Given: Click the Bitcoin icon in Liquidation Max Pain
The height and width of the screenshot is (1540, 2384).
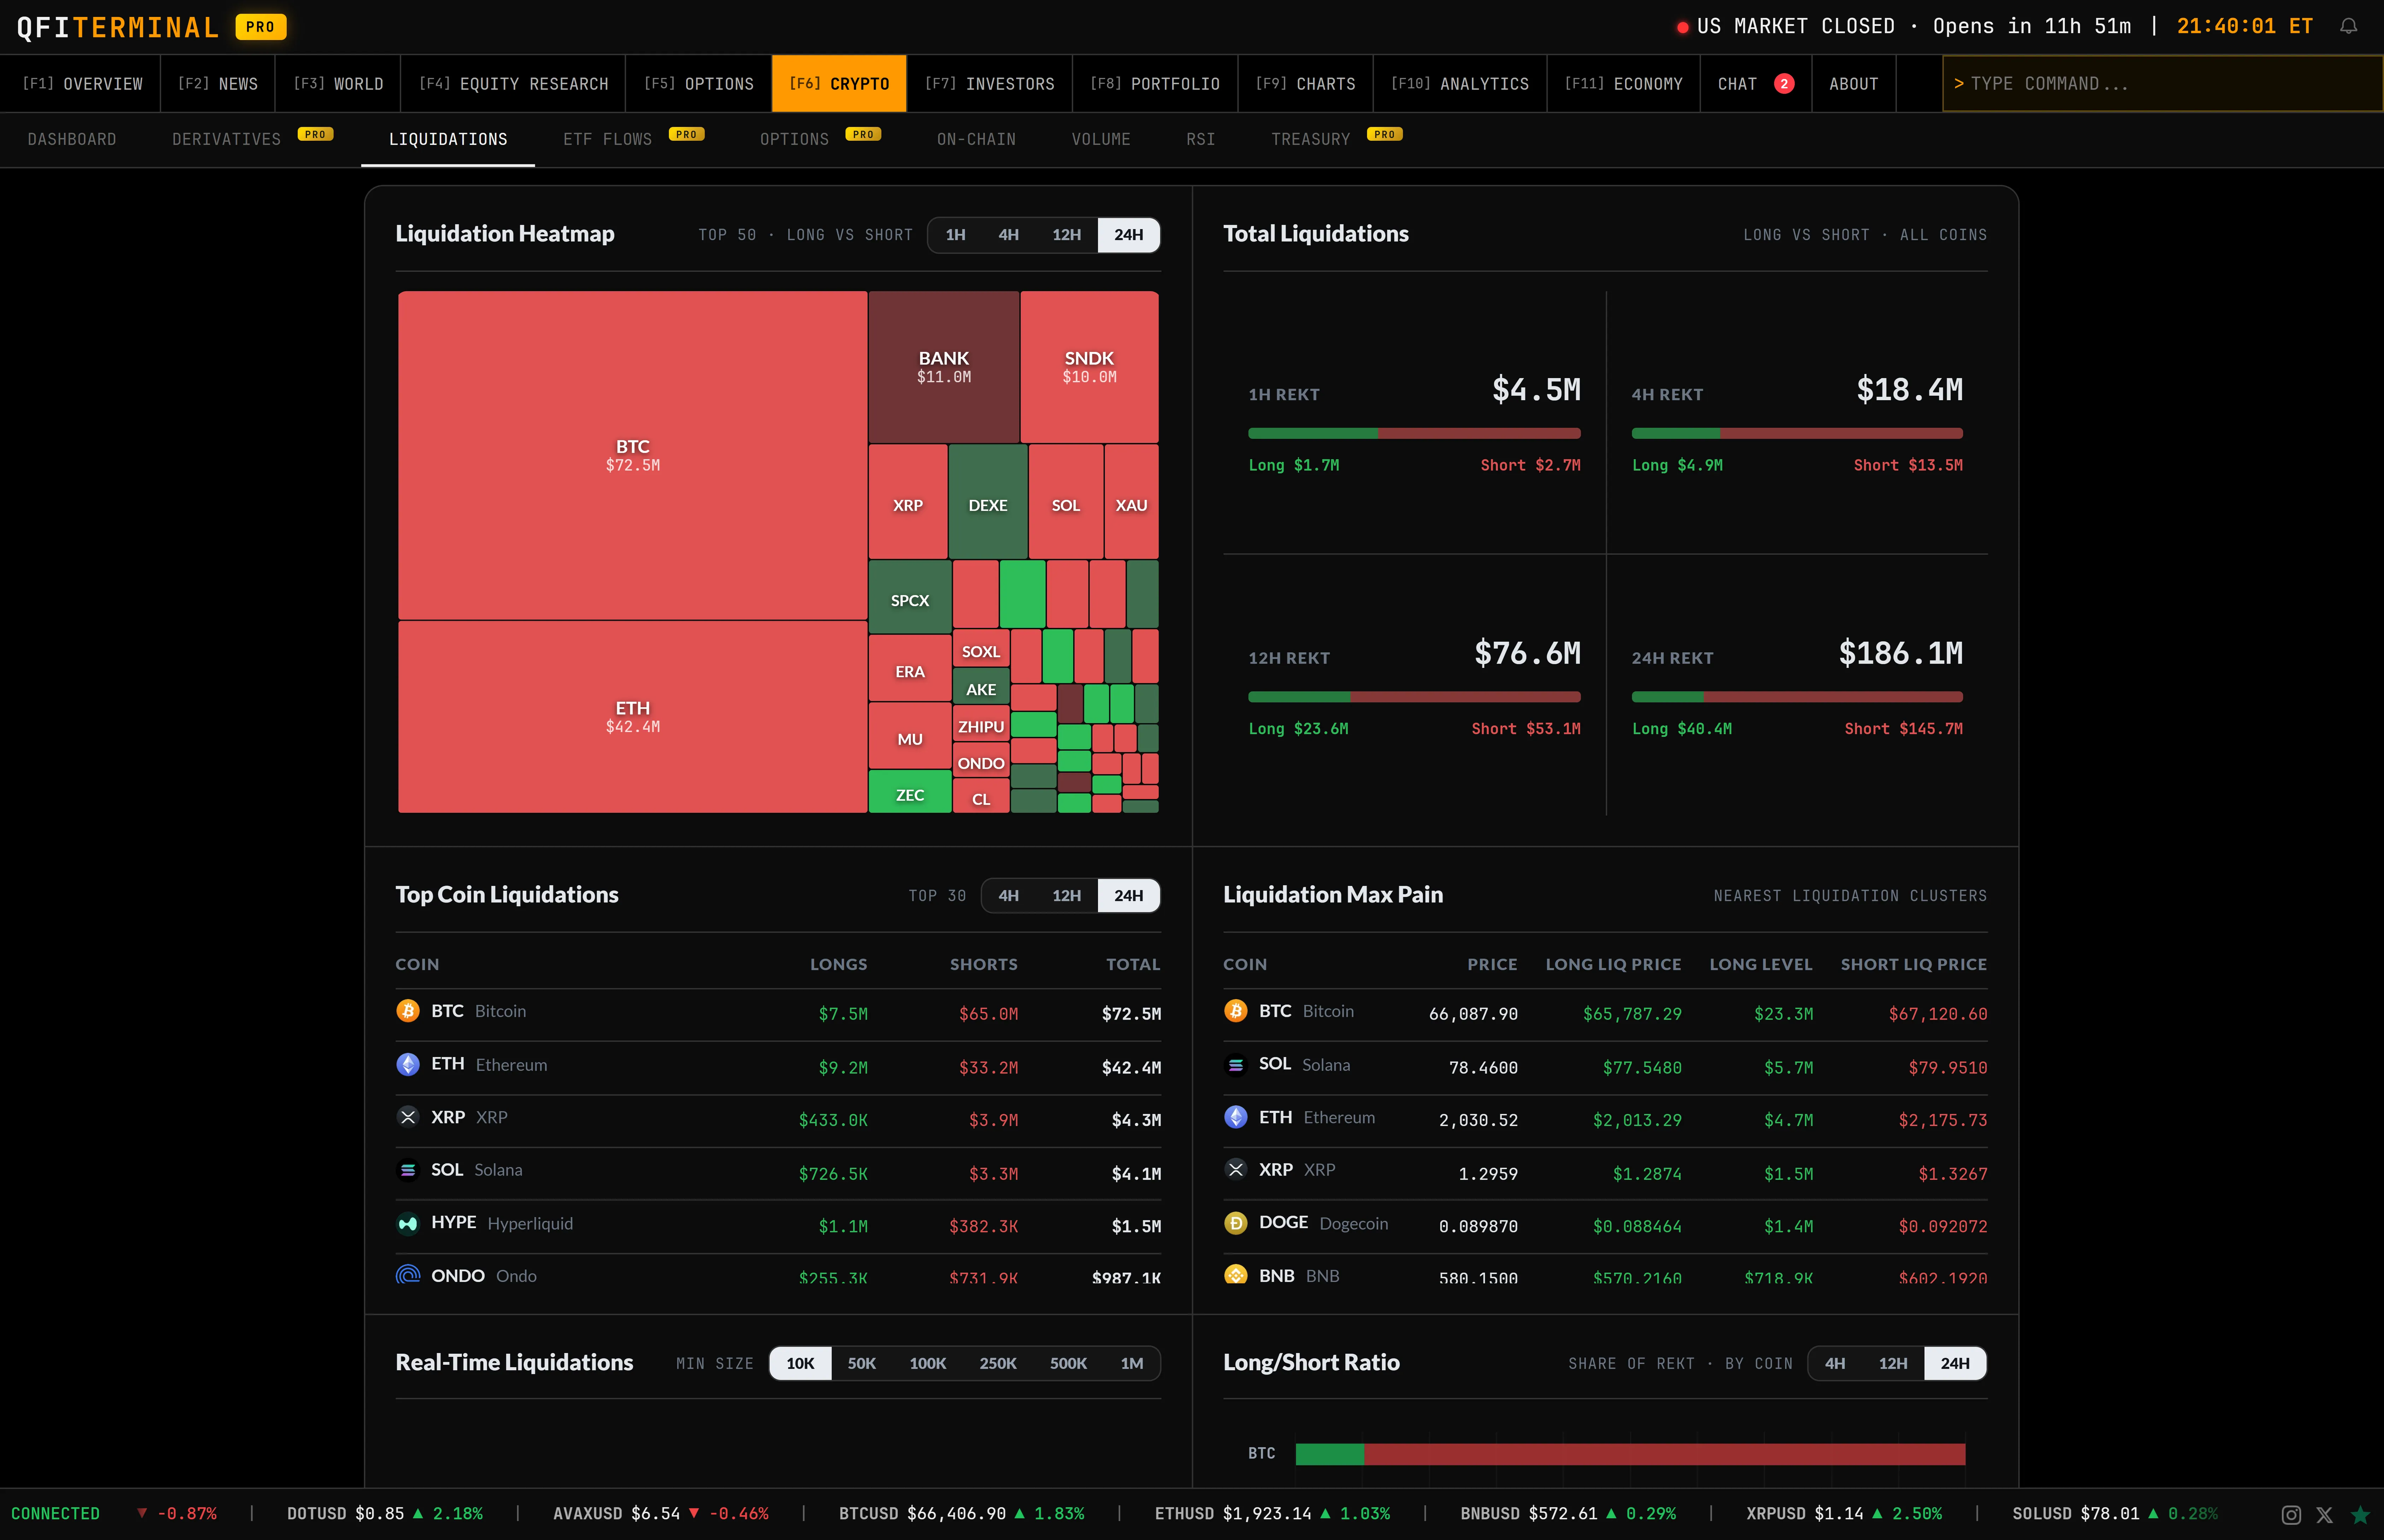Looking at the screenshot, I should 1235,1011.
